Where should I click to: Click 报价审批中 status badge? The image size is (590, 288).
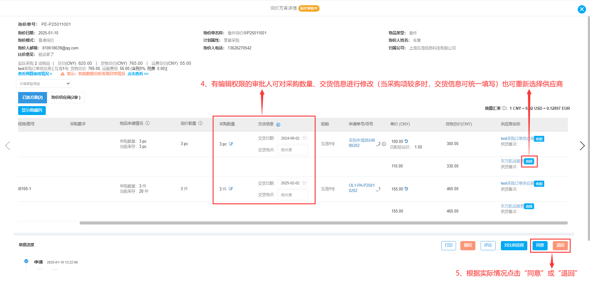pyautogui.click(x=309, y=8)
